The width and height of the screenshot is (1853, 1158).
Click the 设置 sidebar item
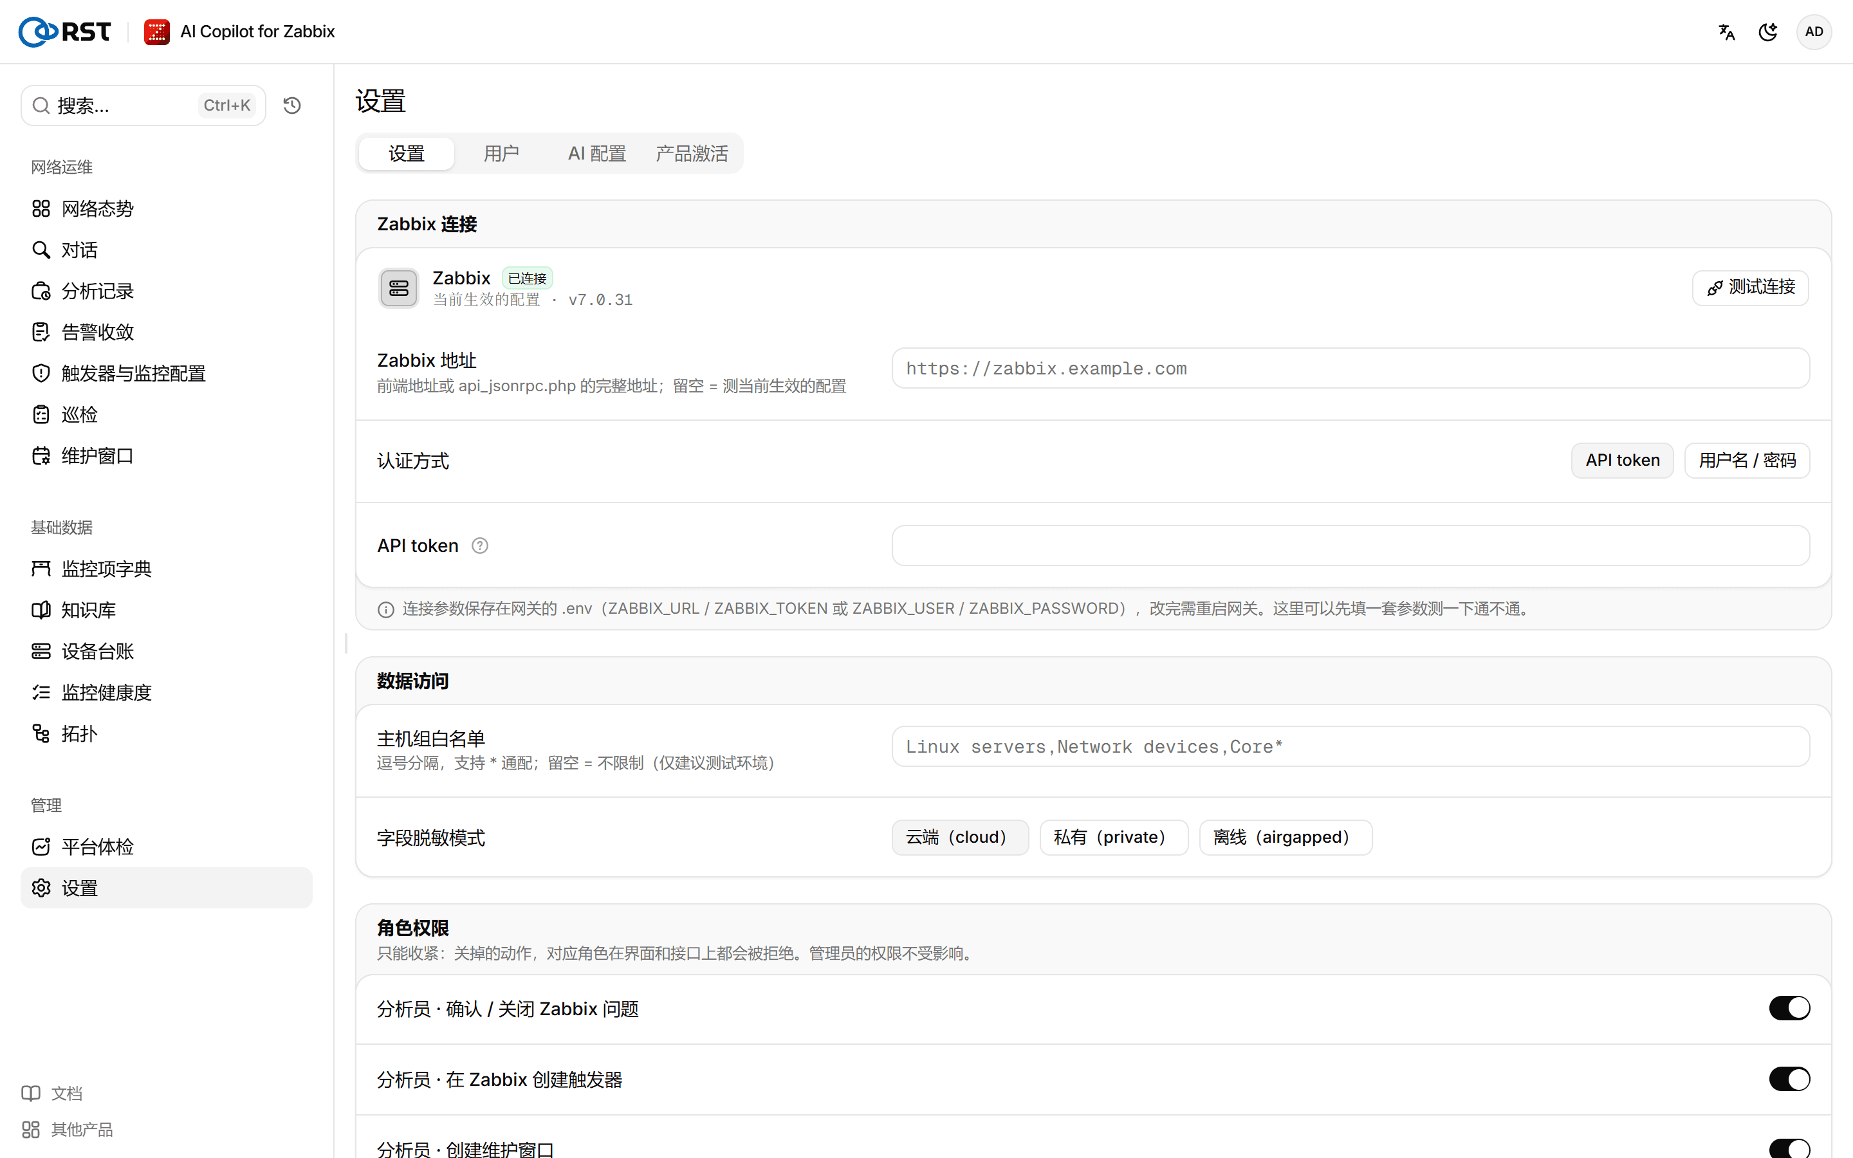coord(166,888)
